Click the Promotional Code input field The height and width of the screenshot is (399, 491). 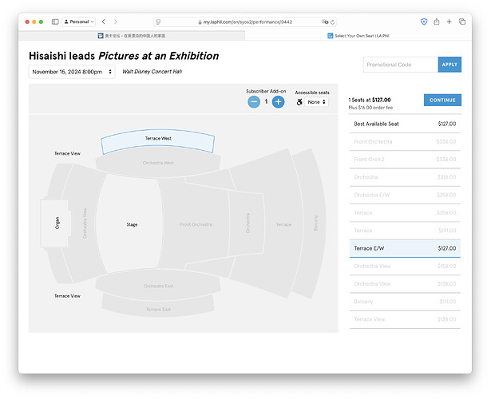[400, 65]
